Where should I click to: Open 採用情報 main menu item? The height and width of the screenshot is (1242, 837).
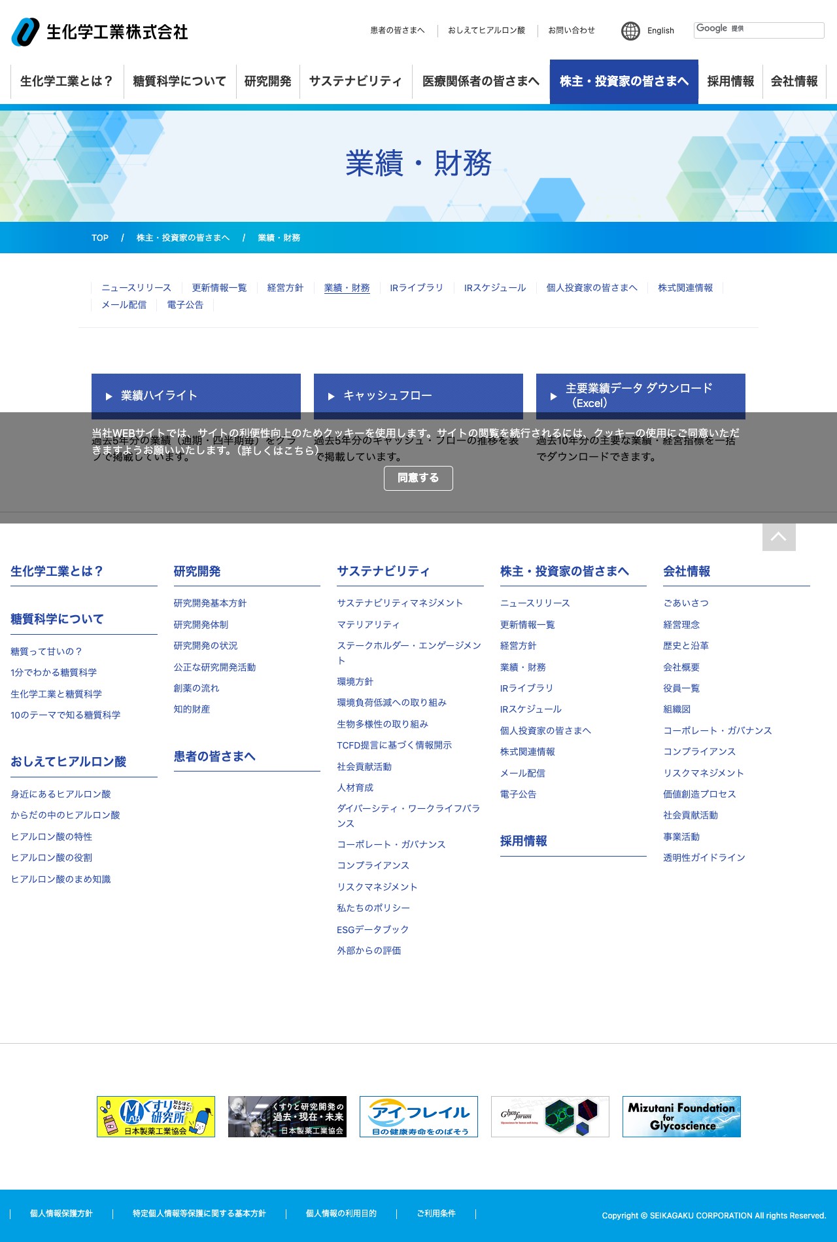[x=730, y=81]
